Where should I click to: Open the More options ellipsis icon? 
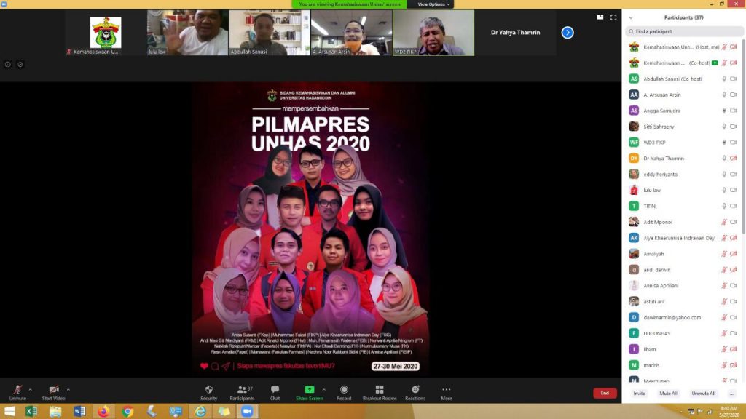tap(447, 389)
